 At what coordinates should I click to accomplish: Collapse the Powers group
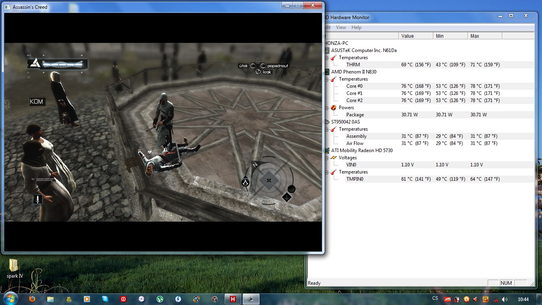point(327,108)
